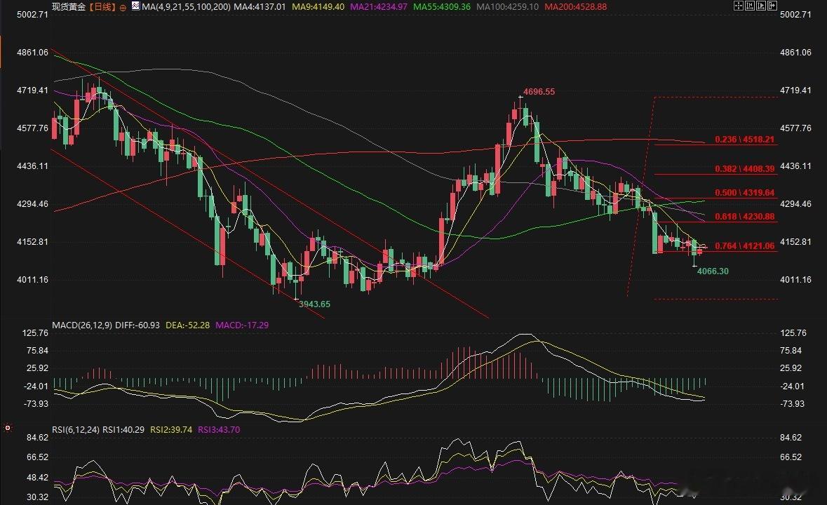827x505 pixels.
Task: Click the RSI1:40.29 readout
Action: [123, 430]
